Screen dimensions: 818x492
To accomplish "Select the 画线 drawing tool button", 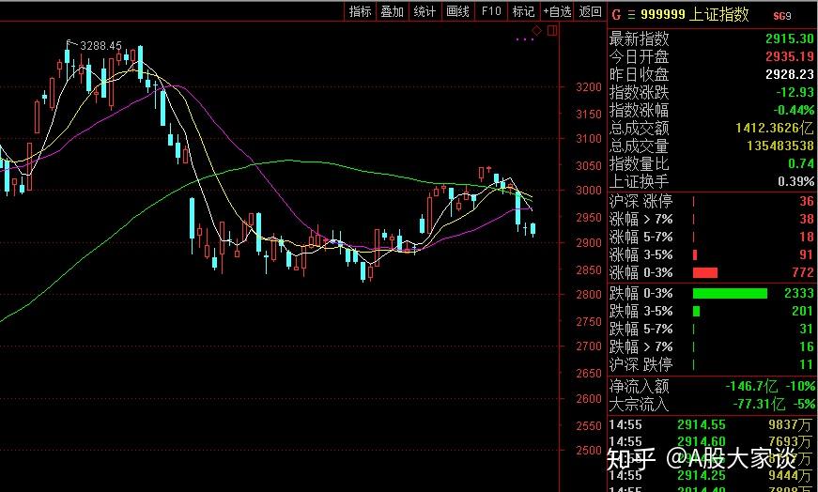I will click(x=457, y=11).
